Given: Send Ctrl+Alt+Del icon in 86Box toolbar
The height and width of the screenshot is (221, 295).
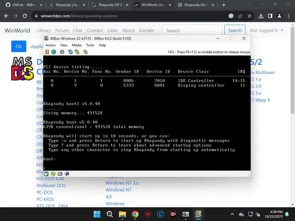Looking at the screenshot, I should click(70, 52).
